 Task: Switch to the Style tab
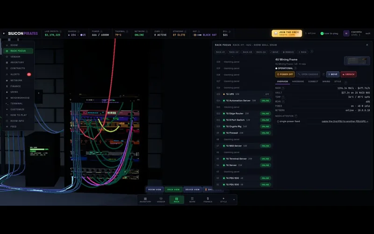pyautogui.click(x=338, y=81)
